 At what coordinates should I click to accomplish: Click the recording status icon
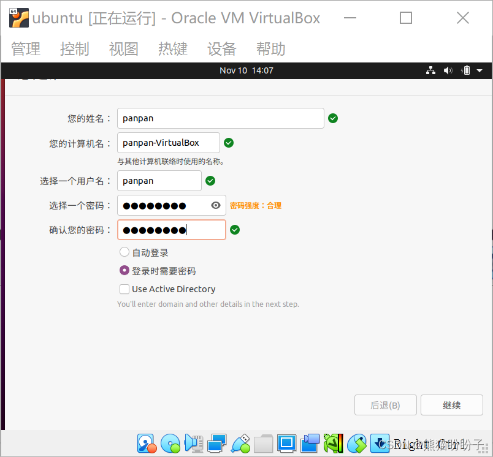coord(310,444)
